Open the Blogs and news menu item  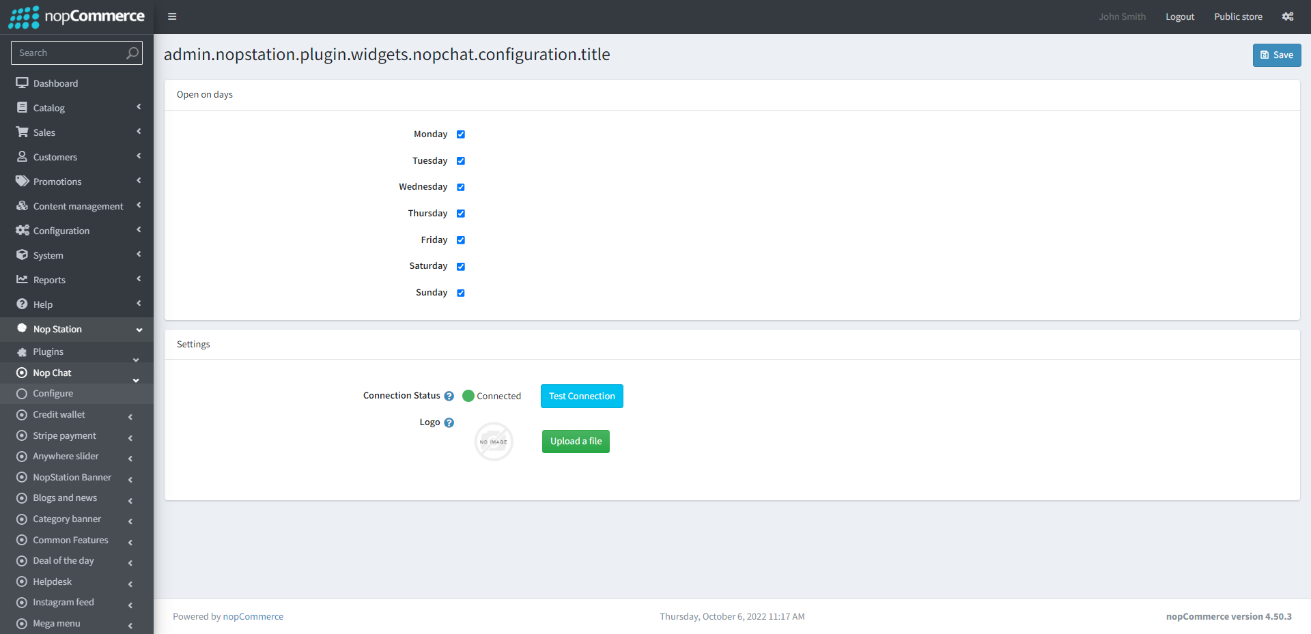point(76,498)
